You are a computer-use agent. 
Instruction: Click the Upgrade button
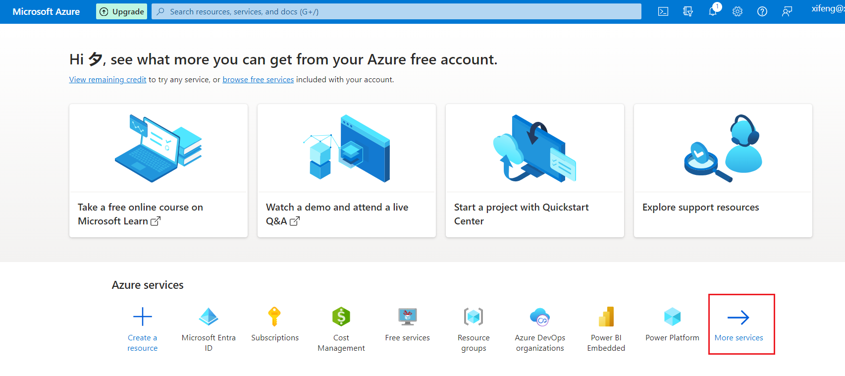coord(122,11)
